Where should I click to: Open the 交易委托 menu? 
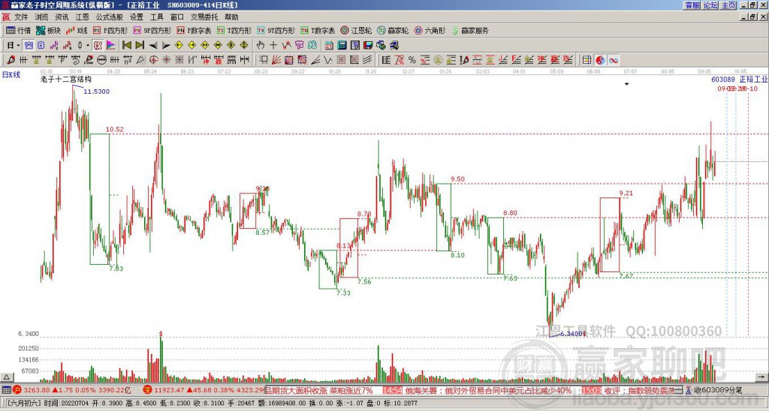tap(204, 17)
